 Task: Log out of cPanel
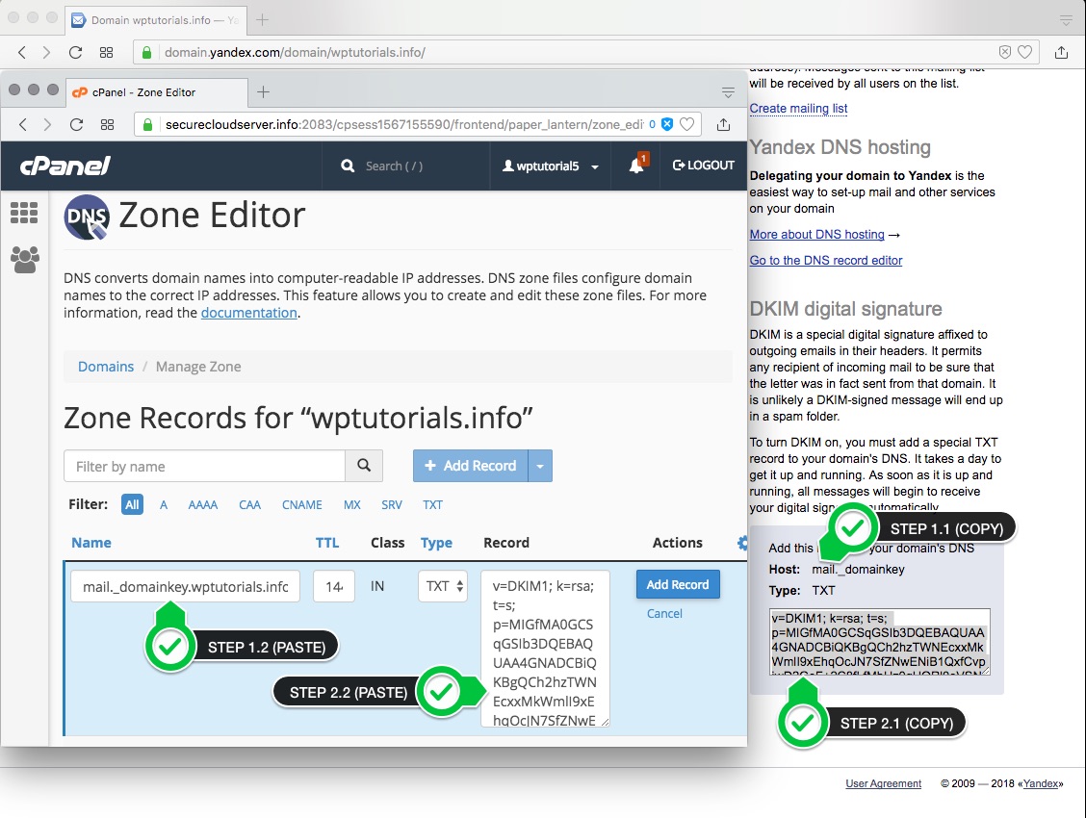pos(704,166)
